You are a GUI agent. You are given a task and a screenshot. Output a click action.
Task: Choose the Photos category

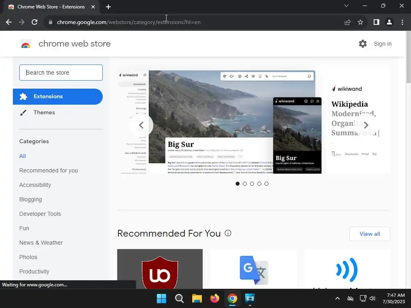coord(28,257)
